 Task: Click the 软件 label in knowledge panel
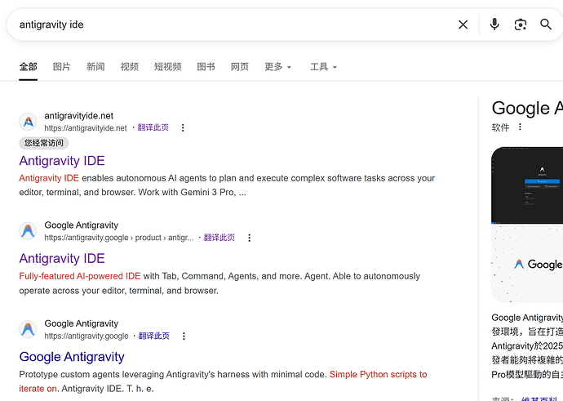tap(500, 127)
